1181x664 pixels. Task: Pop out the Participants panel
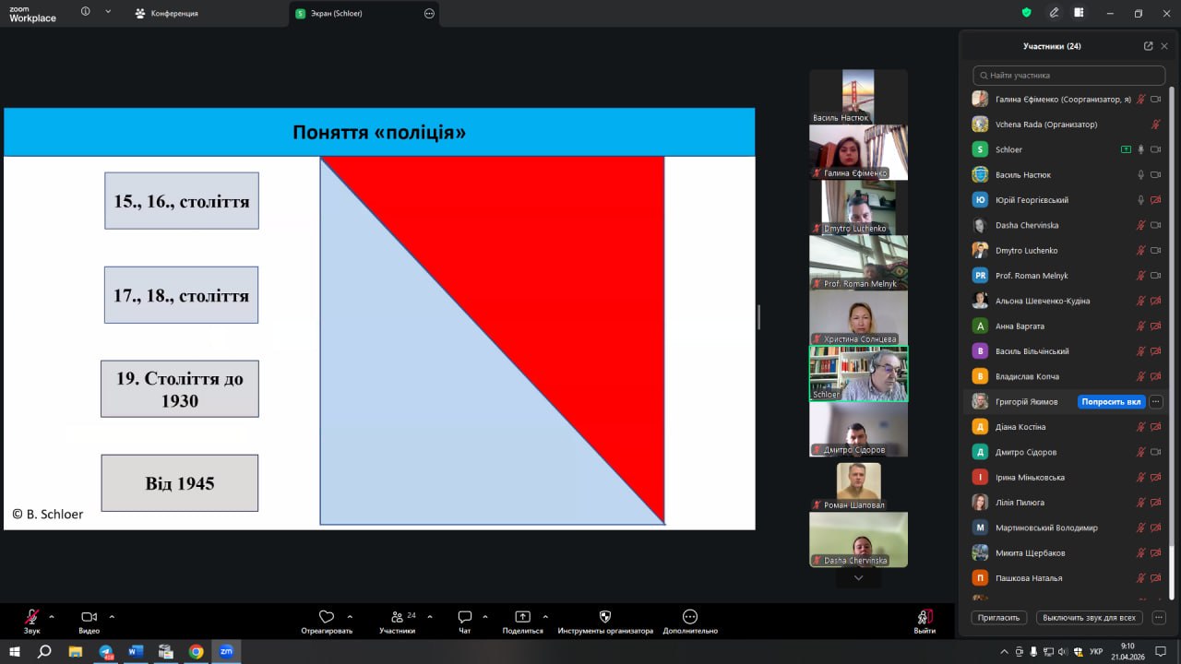coord(1148,46)
